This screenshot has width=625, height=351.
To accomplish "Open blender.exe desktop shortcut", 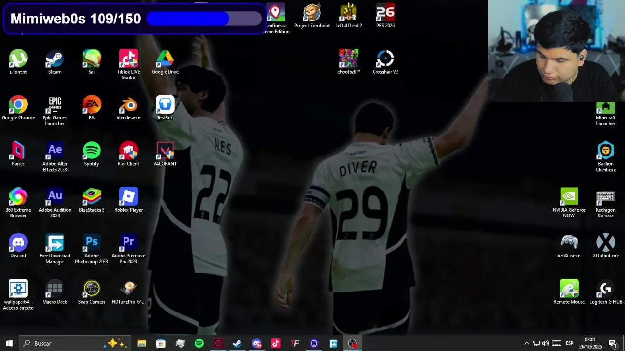I will point(128,108).
